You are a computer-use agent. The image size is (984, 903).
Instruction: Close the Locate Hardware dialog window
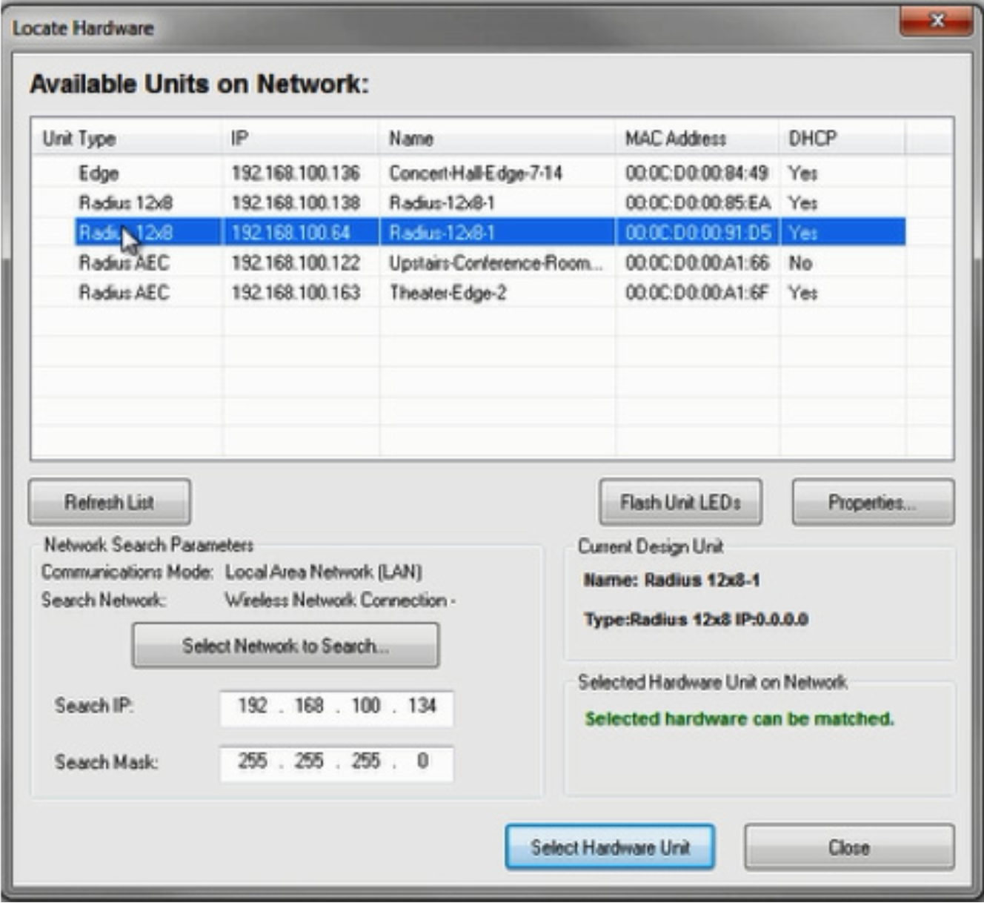(936, 21)
